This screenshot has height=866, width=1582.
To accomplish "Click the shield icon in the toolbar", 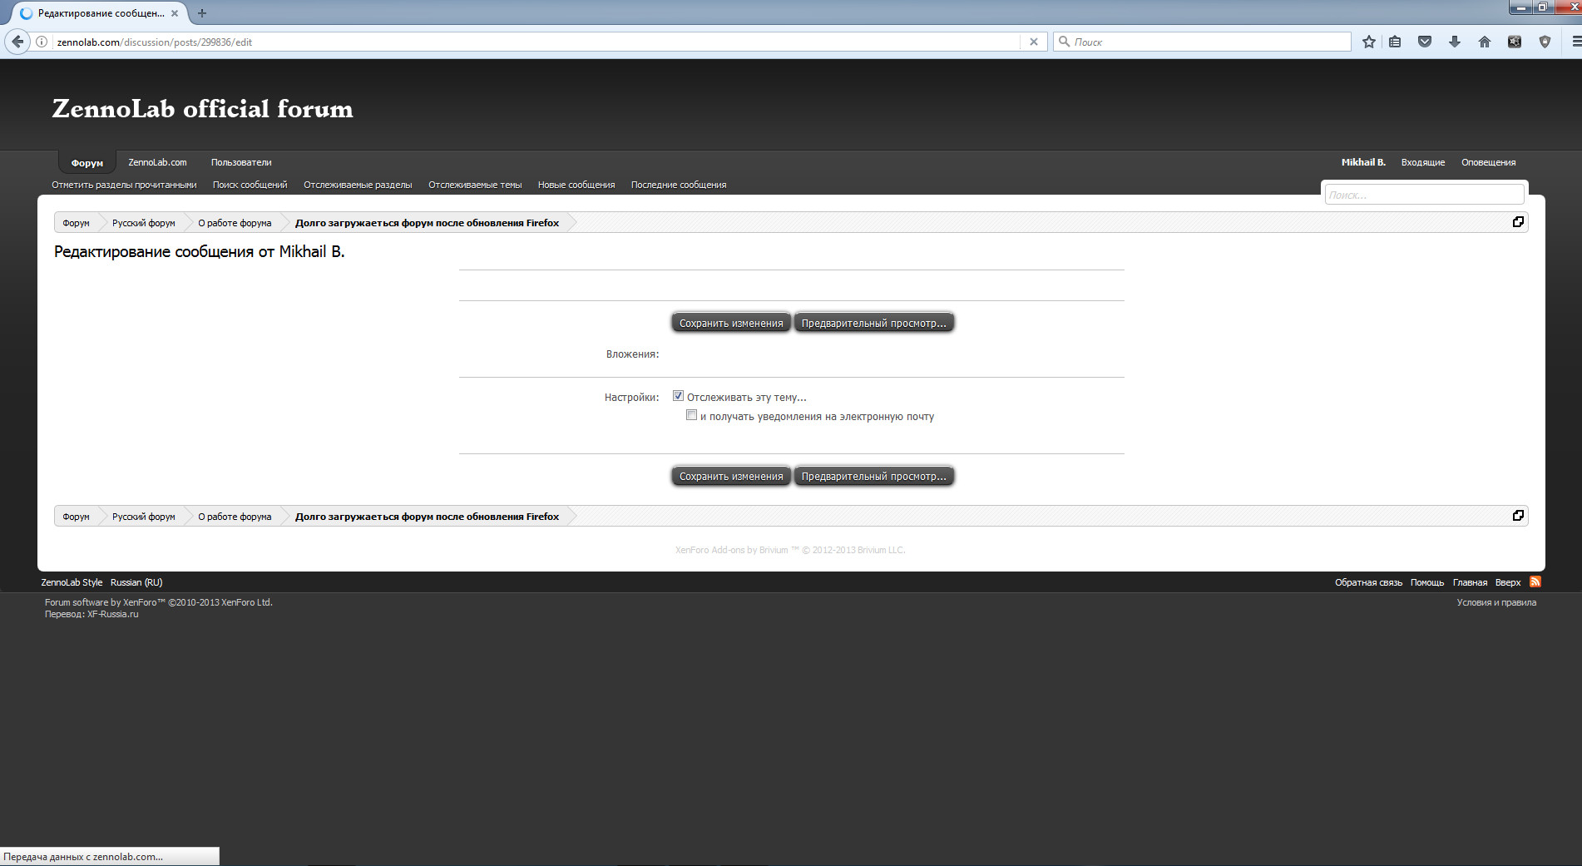I will point(1545,42).
